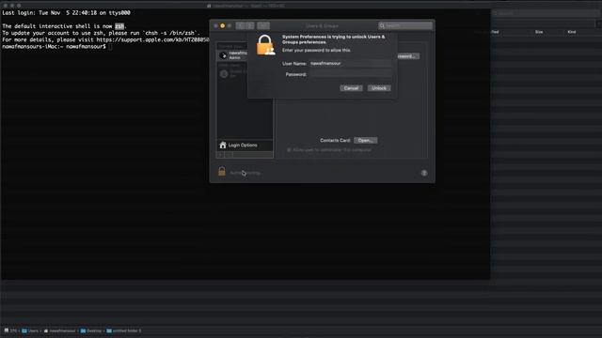Image resolution: width=602 pixels, height=338 pixels.
Task: Click the Unlock button in the dialog
Action: 379,88
